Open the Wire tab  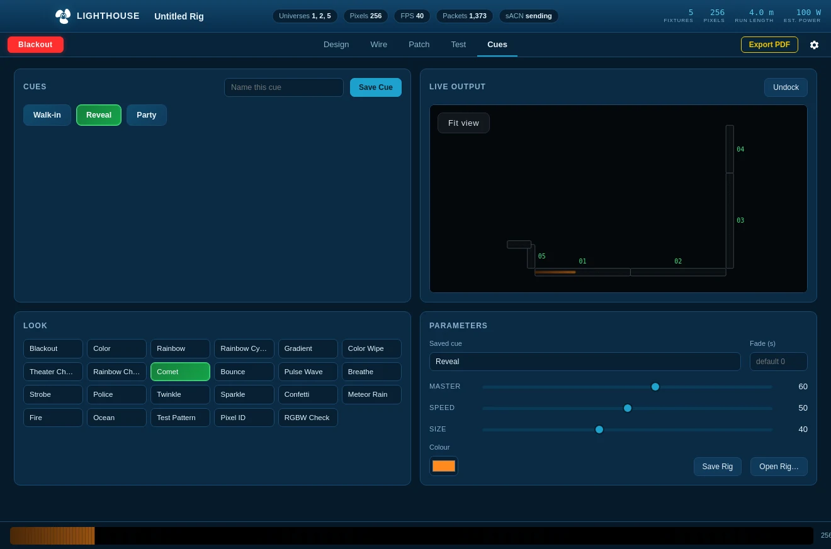click(x=379, y=45)
